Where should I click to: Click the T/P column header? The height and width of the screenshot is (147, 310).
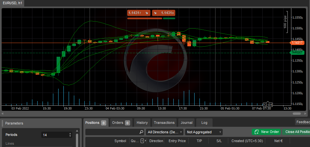pos(199,141)
